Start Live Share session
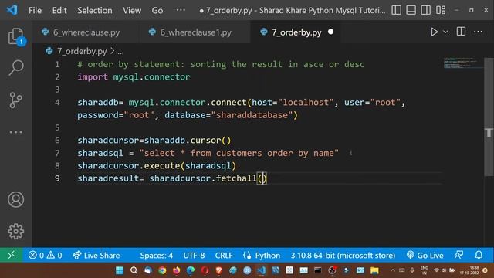 coord(96,256)
